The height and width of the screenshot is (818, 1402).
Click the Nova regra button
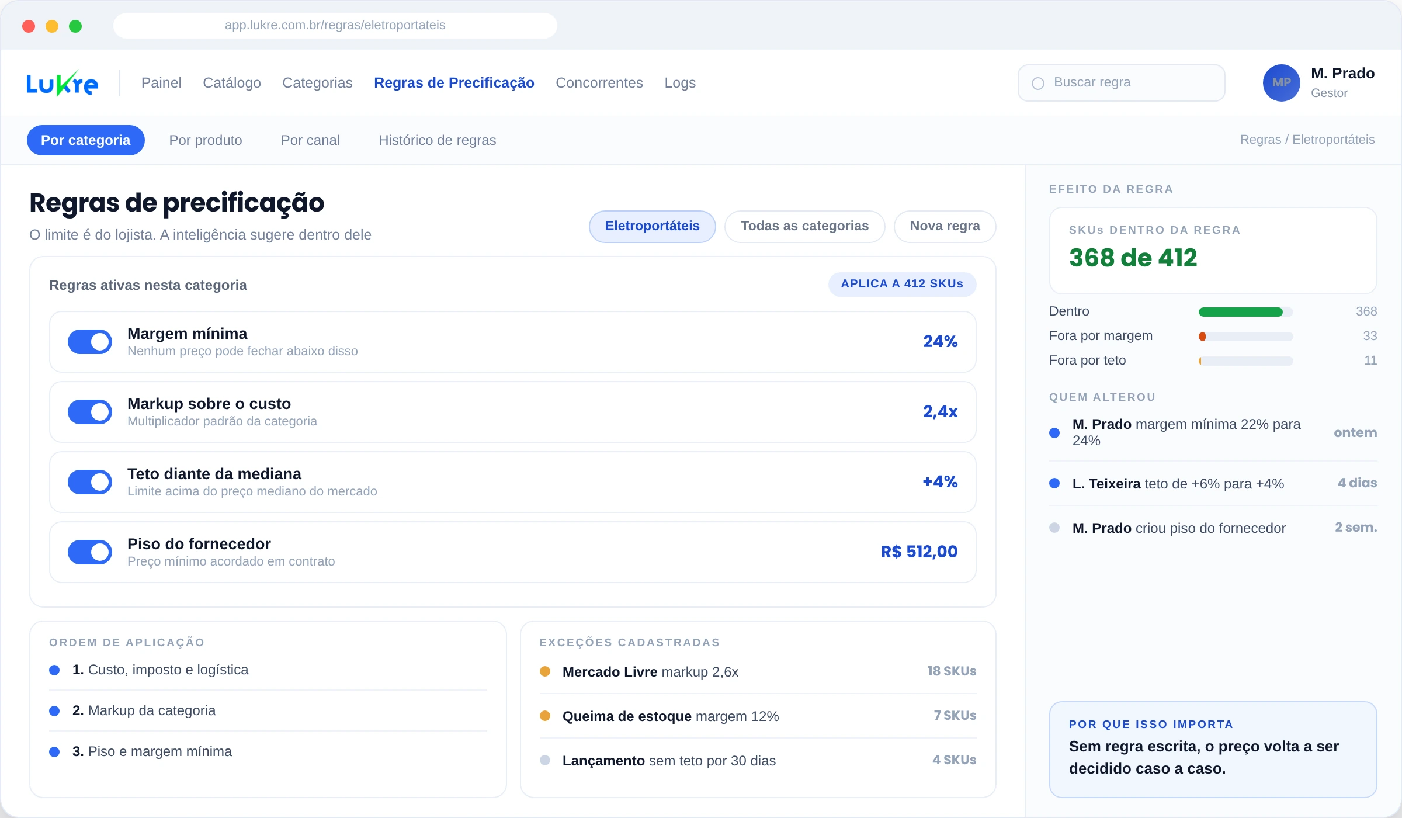coord(945,226)
